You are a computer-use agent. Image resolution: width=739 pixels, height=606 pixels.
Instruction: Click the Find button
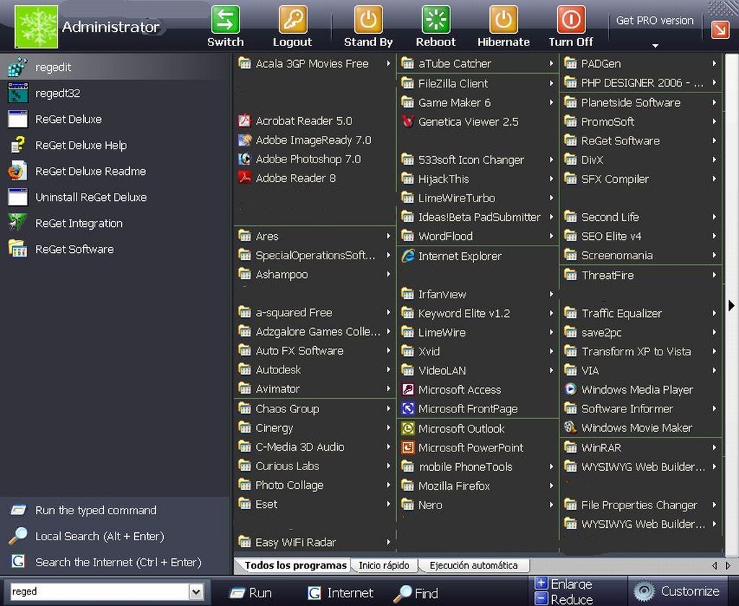pos(416,593)
